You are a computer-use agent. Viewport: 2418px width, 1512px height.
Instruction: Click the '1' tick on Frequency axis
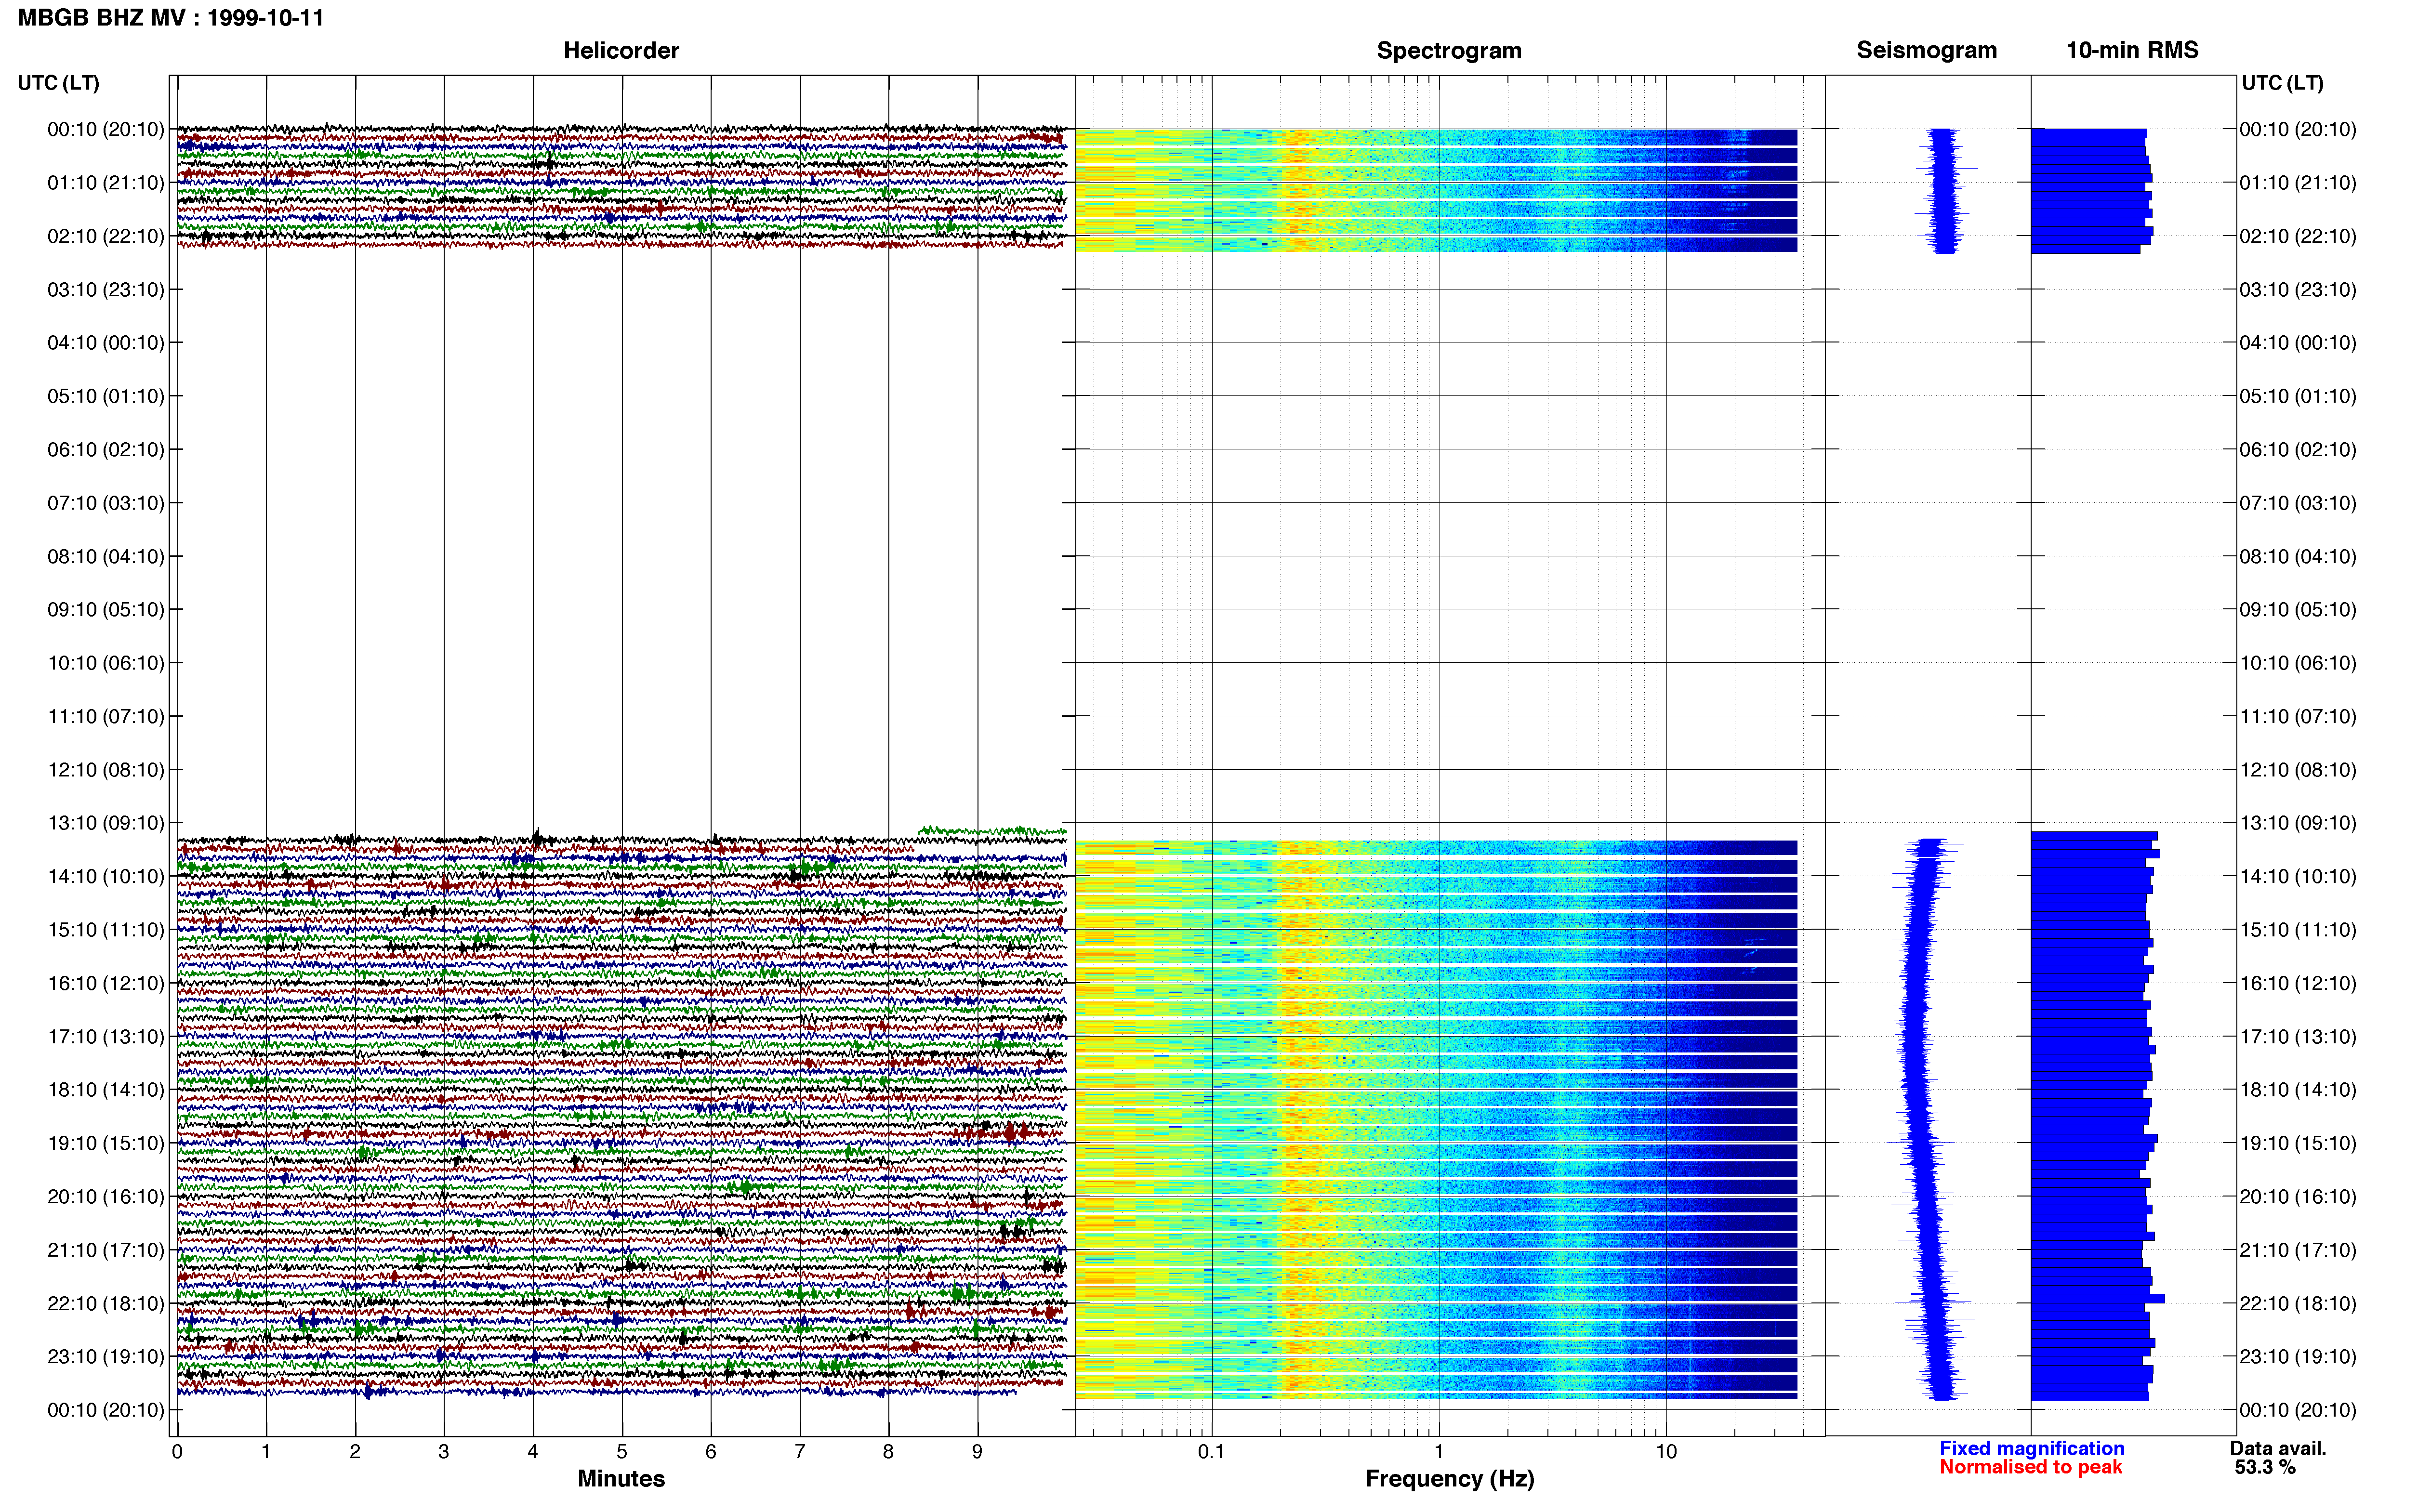click(1439, 1452)
